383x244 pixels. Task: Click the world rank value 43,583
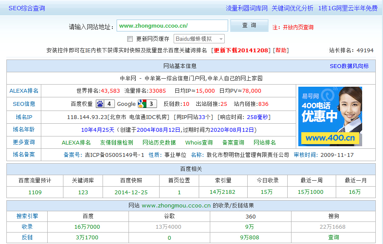click(110, 91)
